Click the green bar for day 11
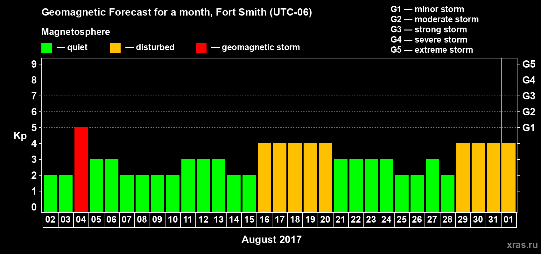 188,185
